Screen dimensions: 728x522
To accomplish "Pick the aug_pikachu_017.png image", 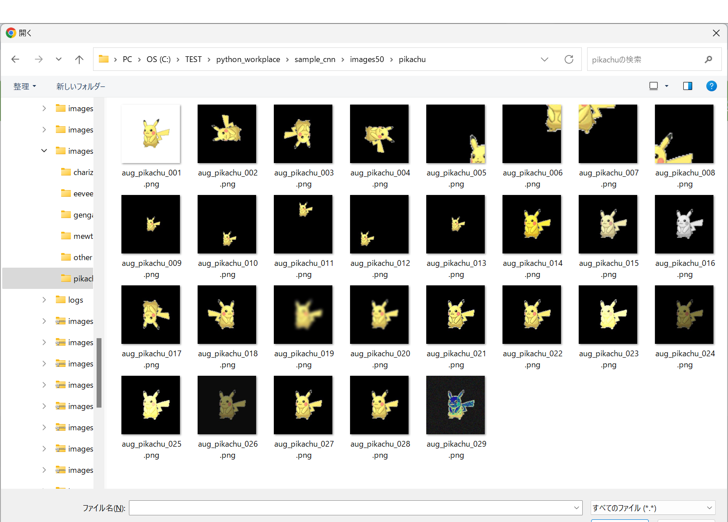I will tap(151, 315).
